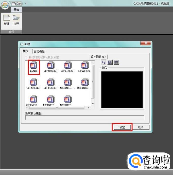Select the GB-A1 (CHS) template

coord(68,67)
